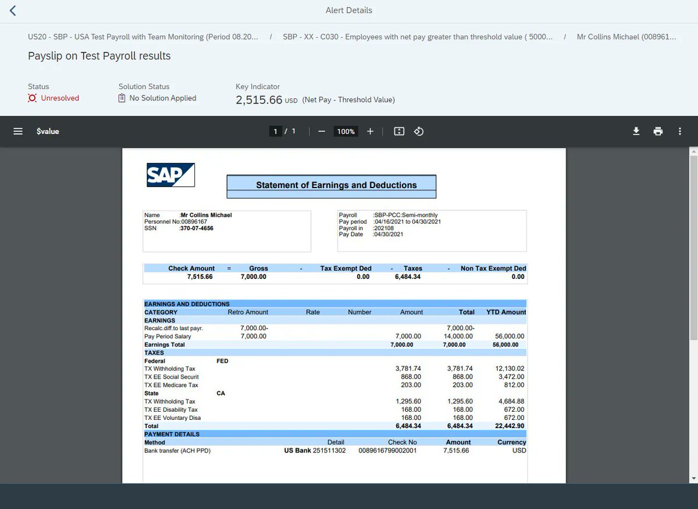Image resolution: width=698 pixels, height=509 pixels.
Task: Click the Unresolved status icon
Action: click(33, 98)
